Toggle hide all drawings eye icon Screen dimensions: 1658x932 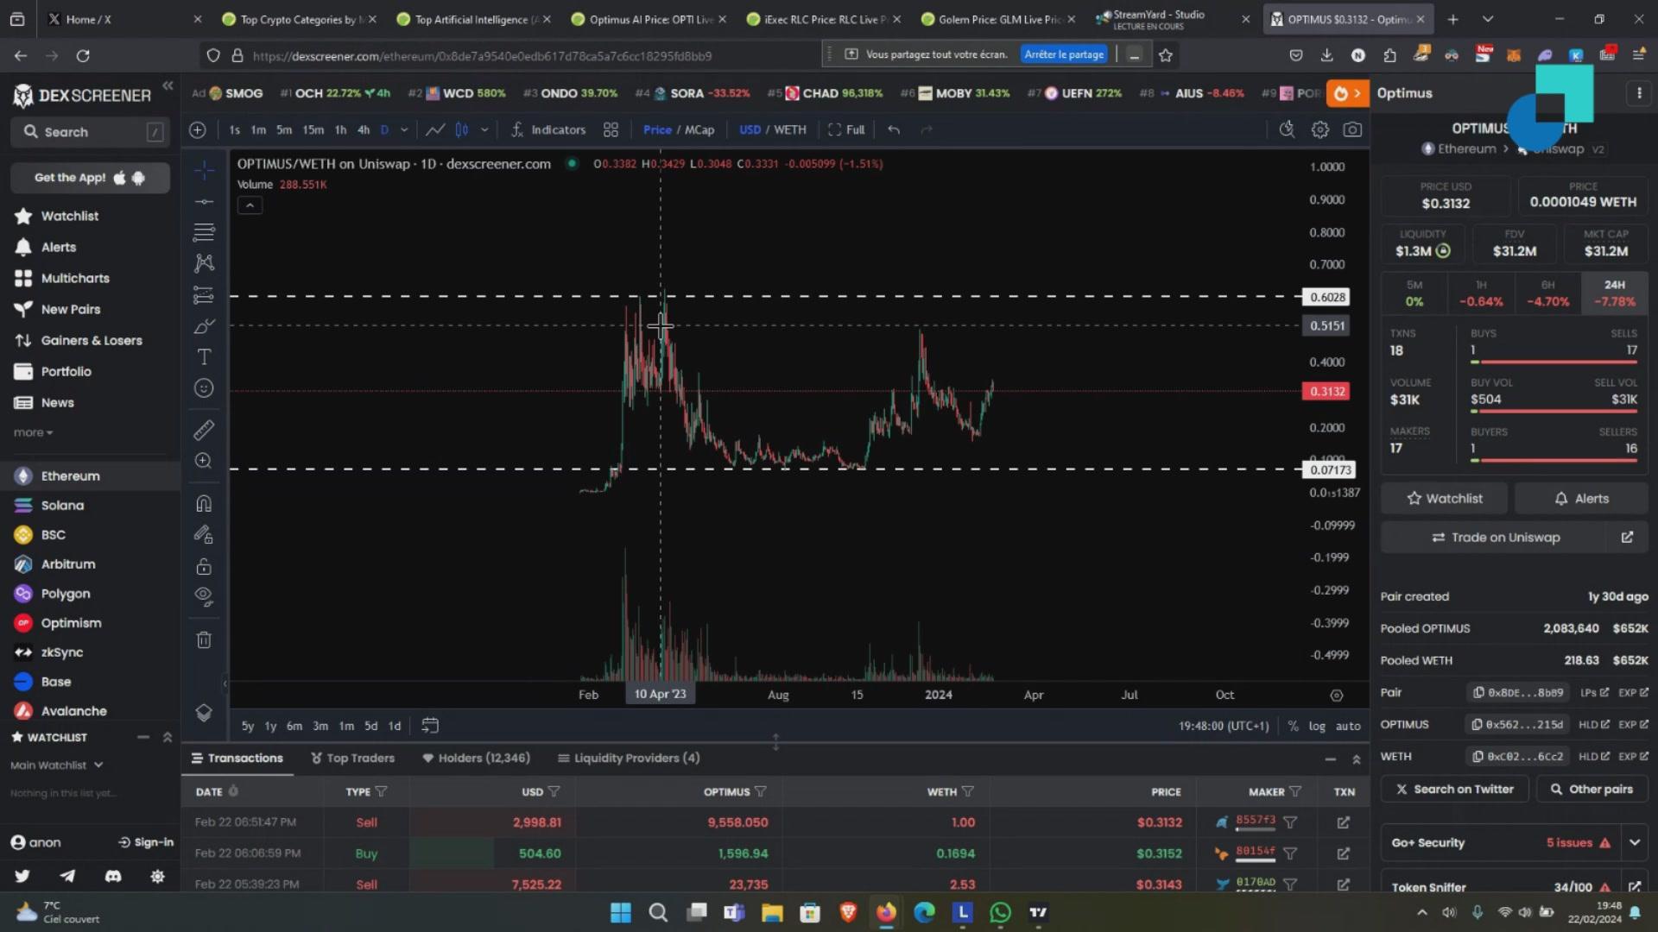click(x=204, y=595)
